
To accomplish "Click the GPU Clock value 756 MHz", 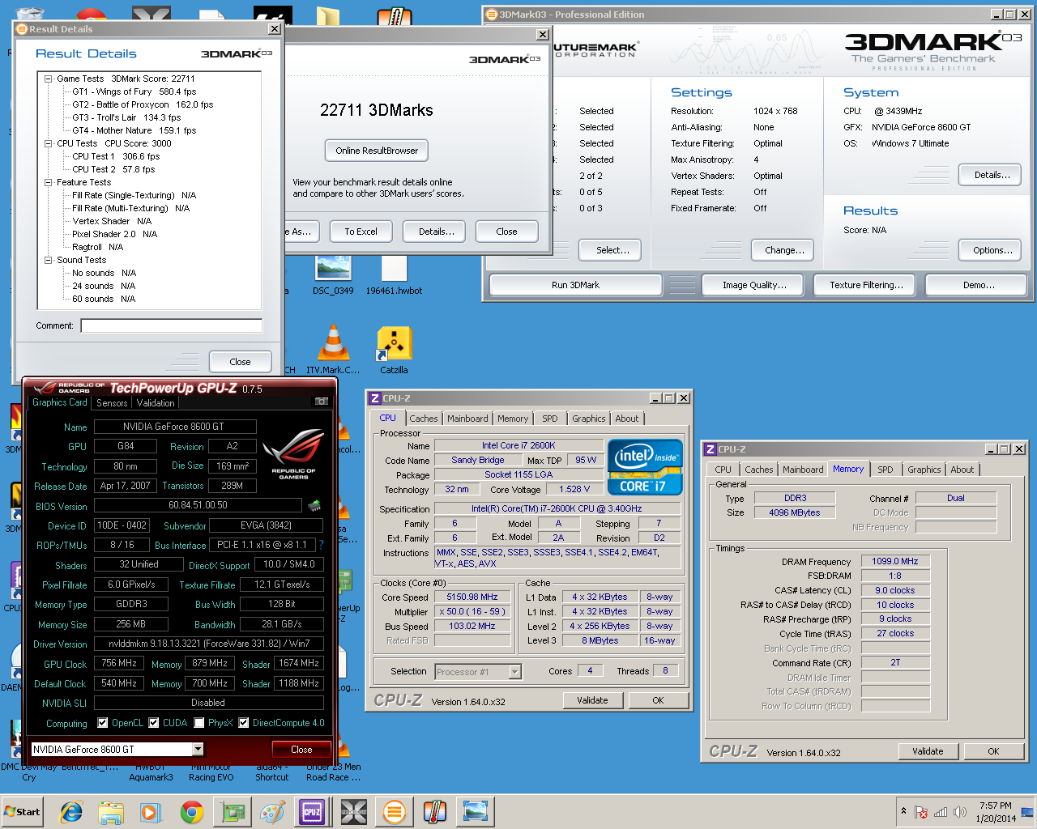I will pos(119,663).
